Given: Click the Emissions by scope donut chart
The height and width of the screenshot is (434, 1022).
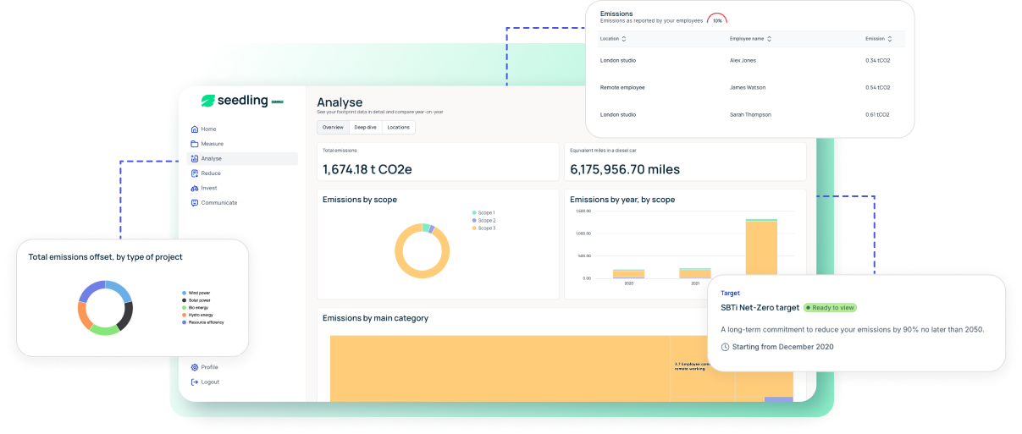Looking at the screenshot, I should tap(421, 250).
